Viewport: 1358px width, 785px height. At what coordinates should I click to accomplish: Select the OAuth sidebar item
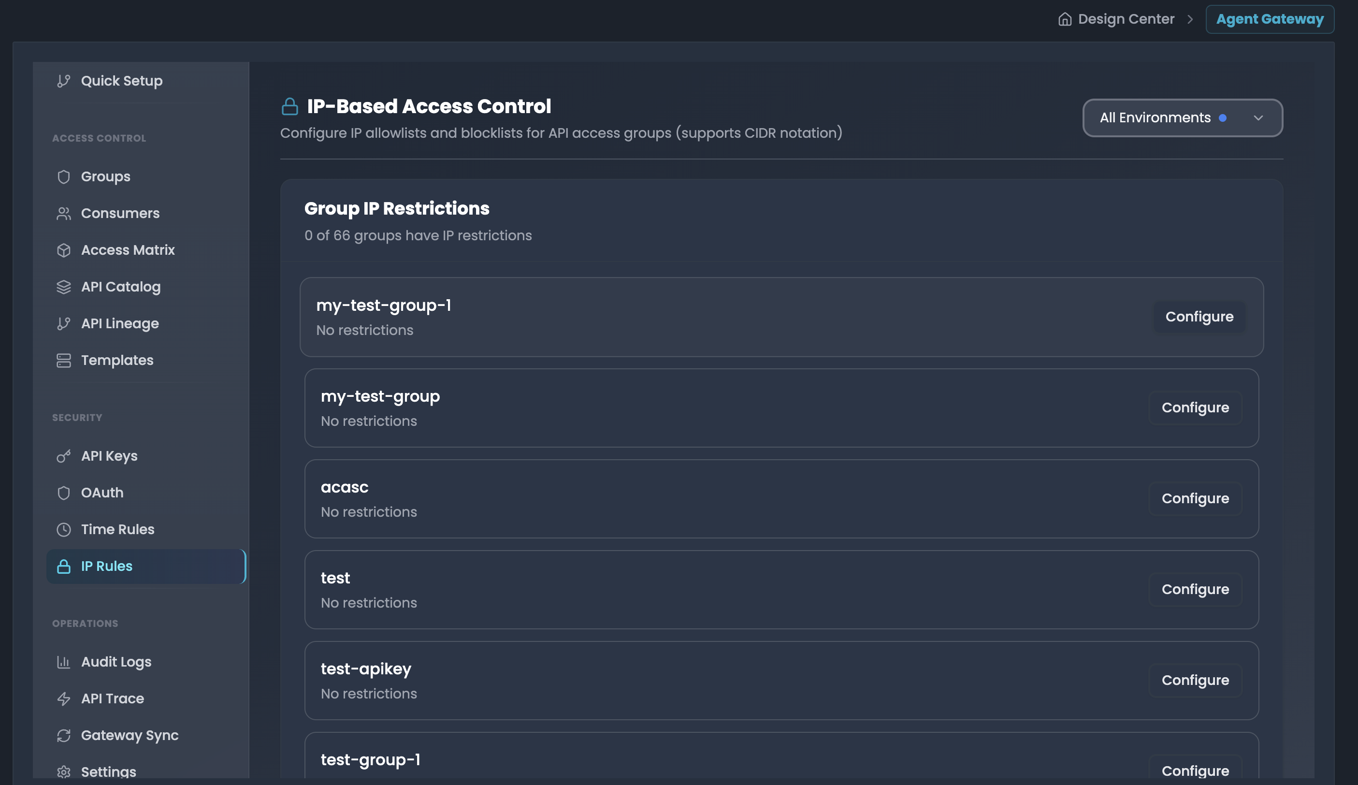(x=102, y=493)
